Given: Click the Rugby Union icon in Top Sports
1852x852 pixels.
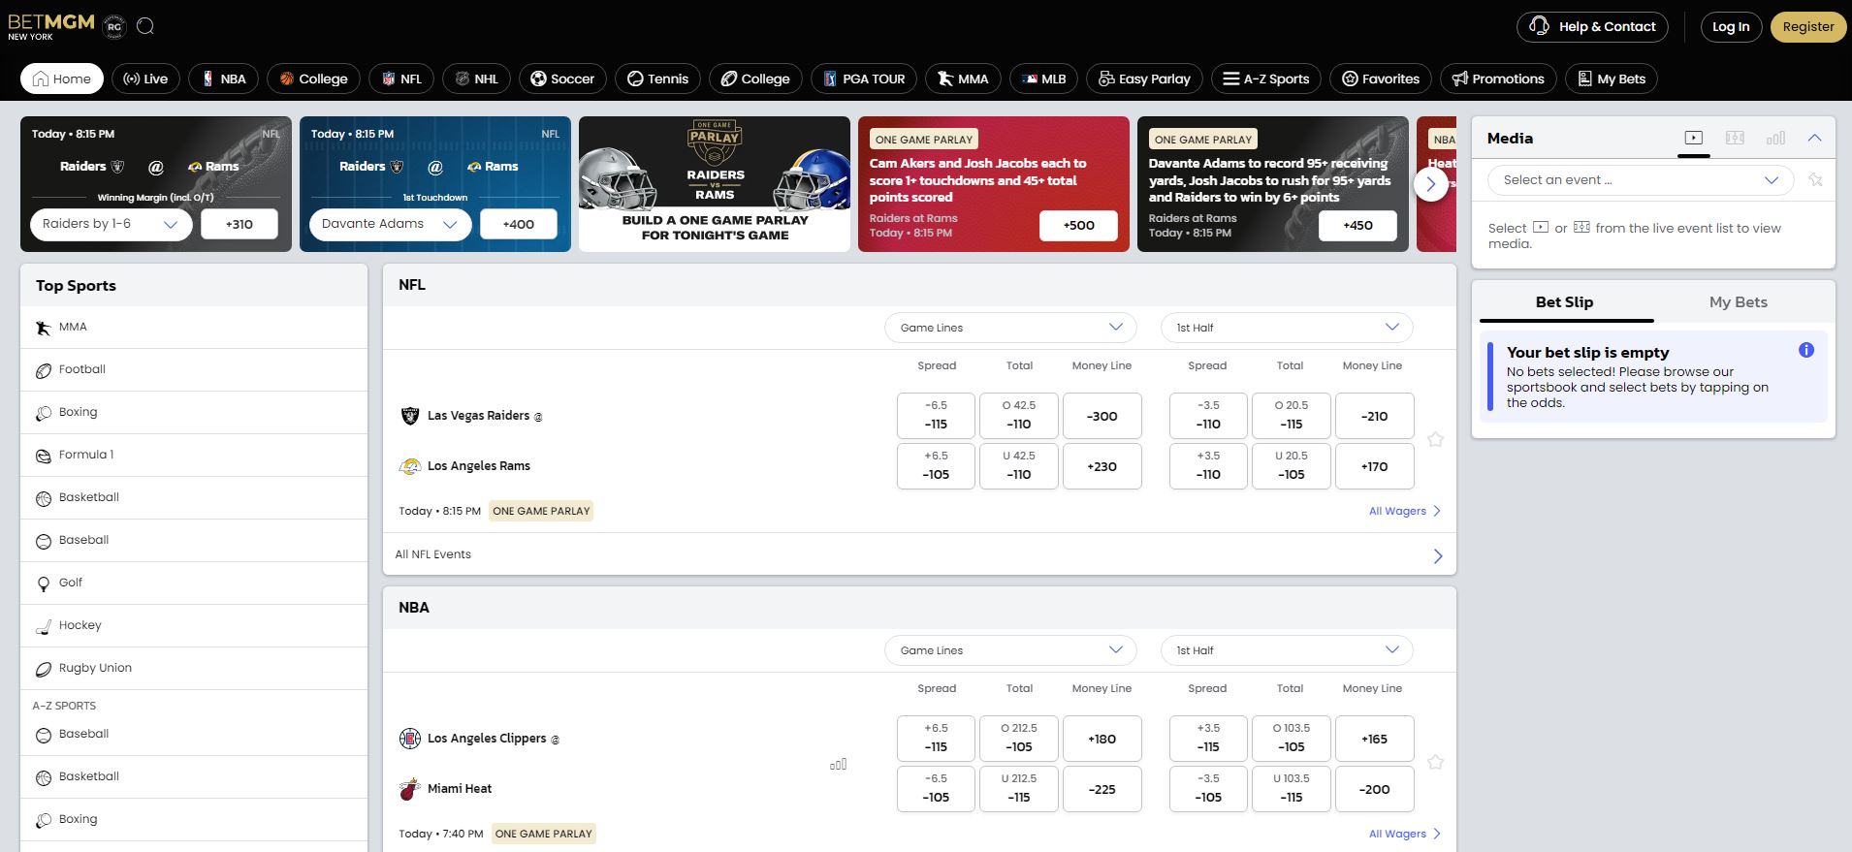Looking at the screenshot, I should pyautogui.click(x=44, y=669).
